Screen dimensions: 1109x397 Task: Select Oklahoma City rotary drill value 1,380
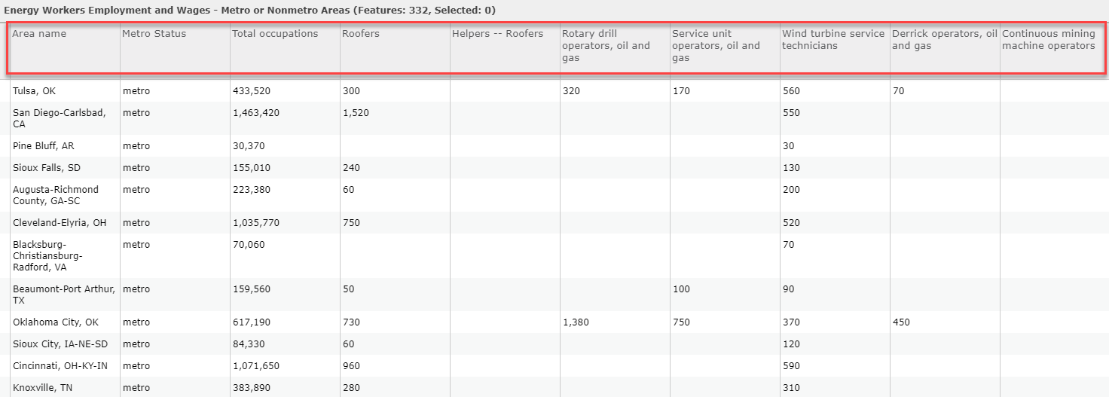(576, 322)
